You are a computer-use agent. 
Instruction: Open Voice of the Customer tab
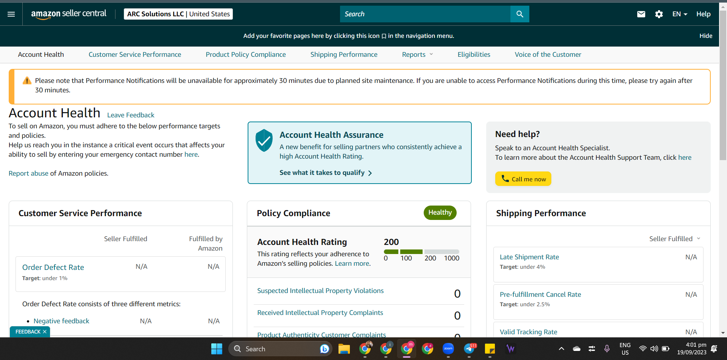click(x=548, y=55)
